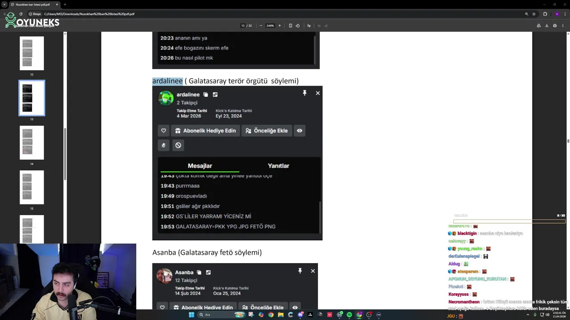Click copy icon beside Asanba username
The height and width of the screenshot is (320, 570).
pos(199,272)
